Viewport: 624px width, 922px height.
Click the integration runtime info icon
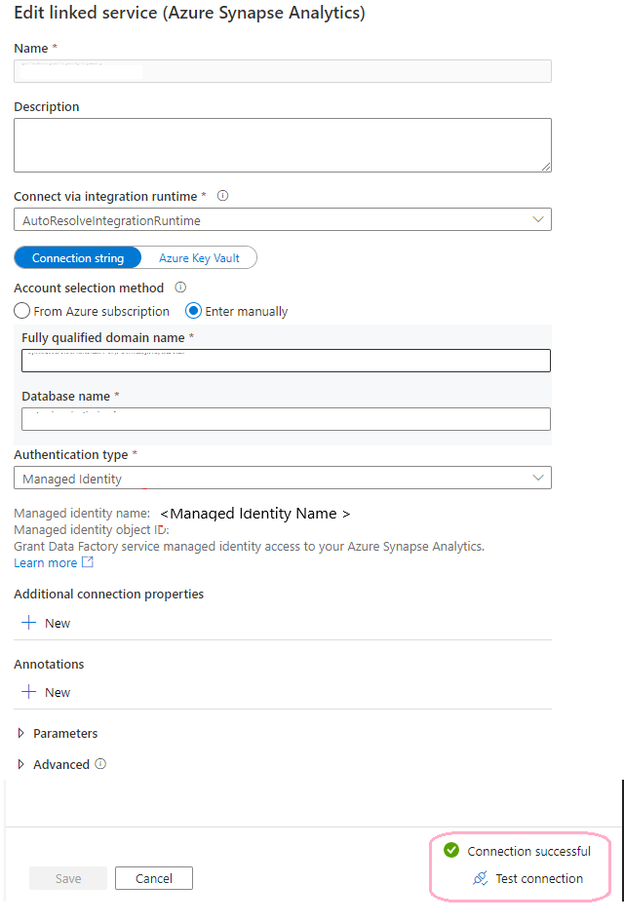click(x=222, y=196)
